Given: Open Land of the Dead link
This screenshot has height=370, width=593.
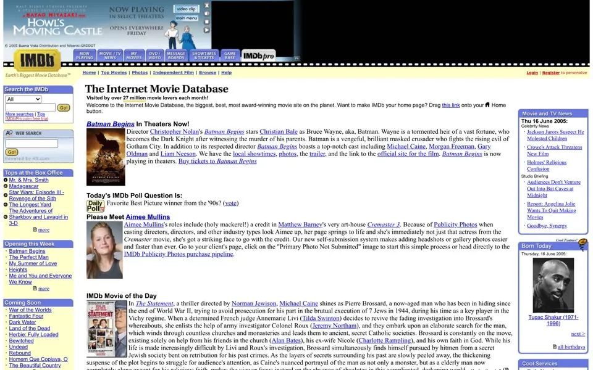Looking at the screenshot, I should [x=30, y=329].
